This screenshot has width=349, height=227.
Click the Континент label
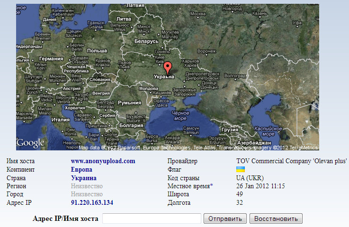20,169
